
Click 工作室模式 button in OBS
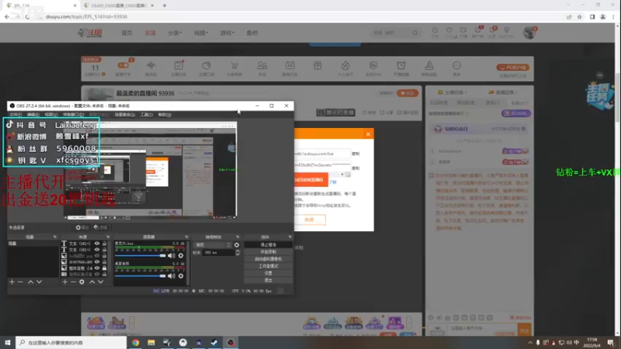[268, 266]
